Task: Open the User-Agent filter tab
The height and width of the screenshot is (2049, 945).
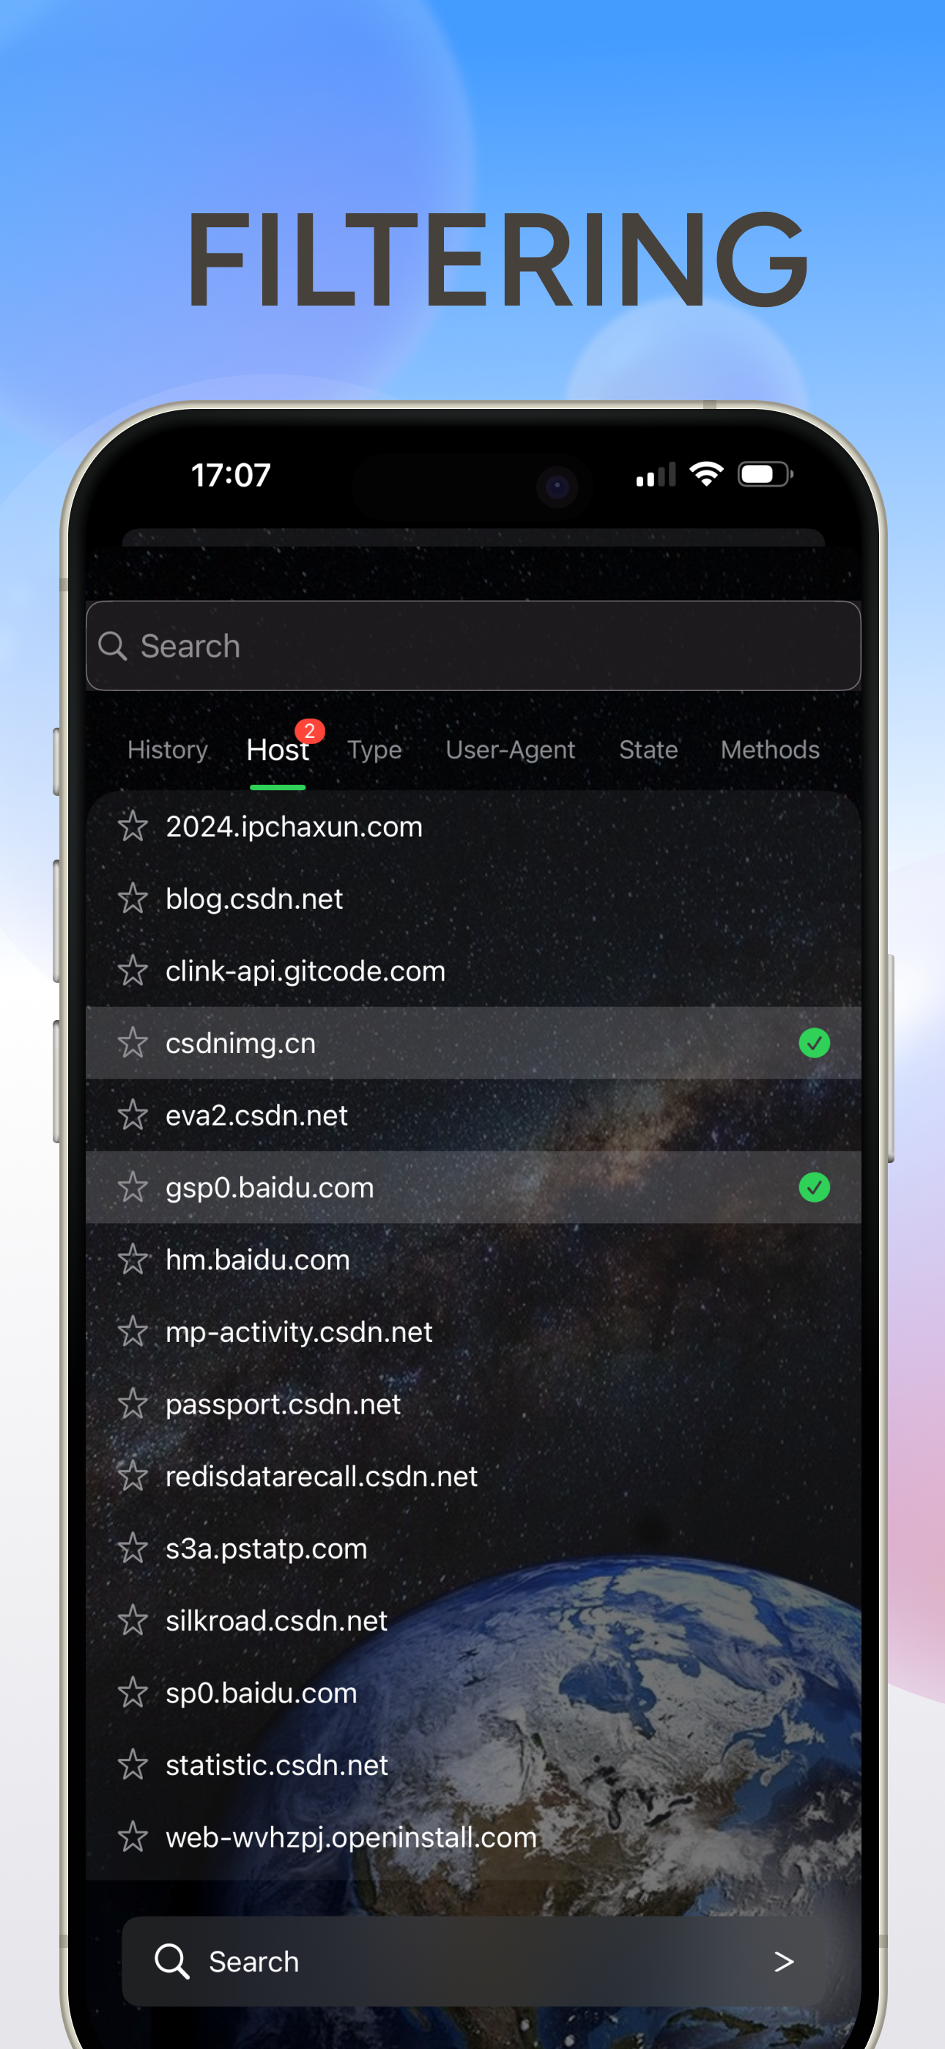Action: 510,750
